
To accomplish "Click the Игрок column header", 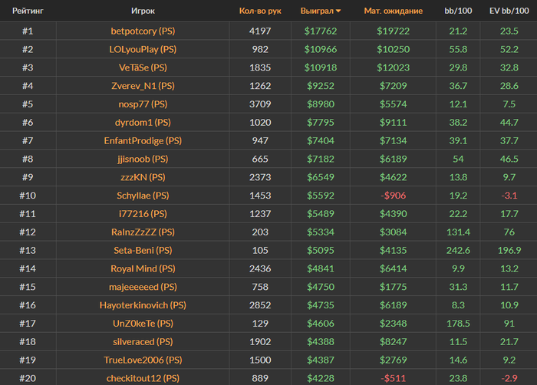I will pyautogui.click(x=143, y=12).
